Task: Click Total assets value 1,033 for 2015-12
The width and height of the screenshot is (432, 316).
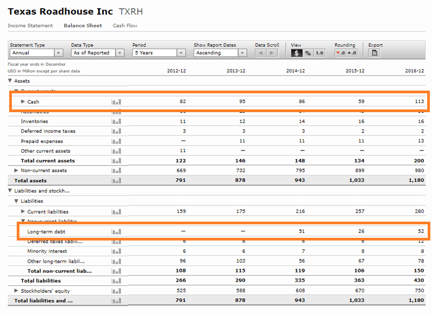Action: 356,180
